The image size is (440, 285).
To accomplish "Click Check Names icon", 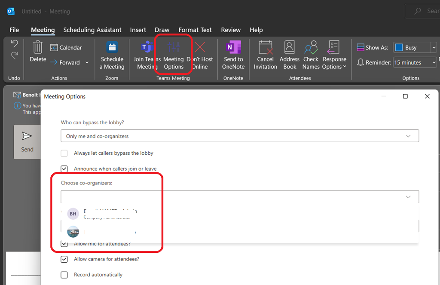I will 311,47.
